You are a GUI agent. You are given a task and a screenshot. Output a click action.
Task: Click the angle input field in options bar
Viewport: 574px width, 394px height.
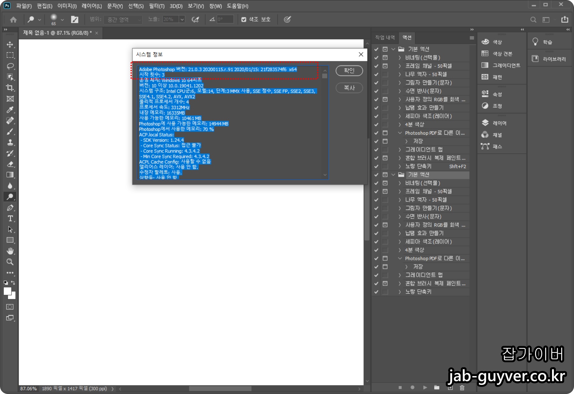225,19
